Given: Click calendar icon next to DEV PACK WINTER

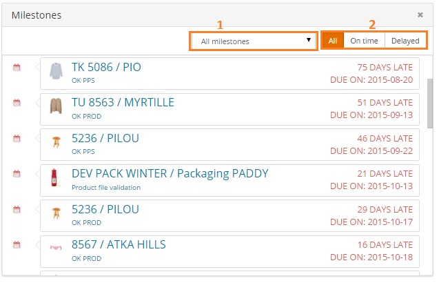Looking at the screenshot, I should coord(17,174).
